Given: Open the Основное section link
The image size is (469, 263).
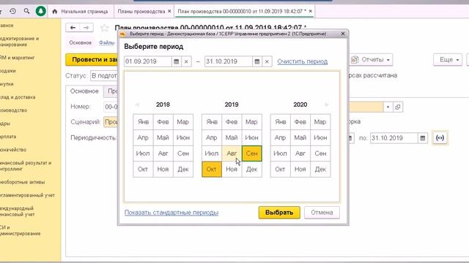Looking at the screenshot, I should (x=80, y=42).
